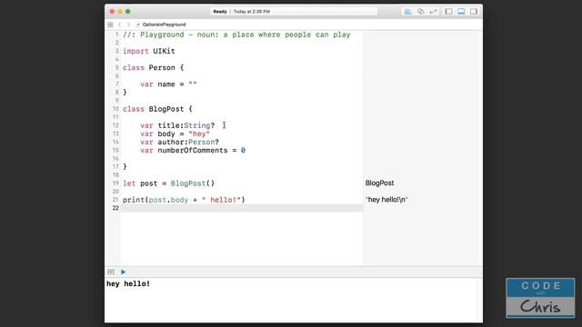582x327 pixels.
Task: Click the "hey hello!\n" result value
Action: pos(386,200)
